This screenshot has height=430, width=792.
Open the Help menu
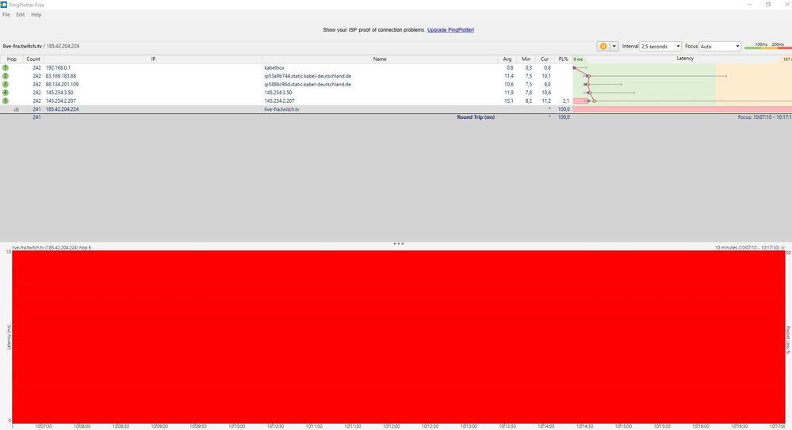point(36,14)
